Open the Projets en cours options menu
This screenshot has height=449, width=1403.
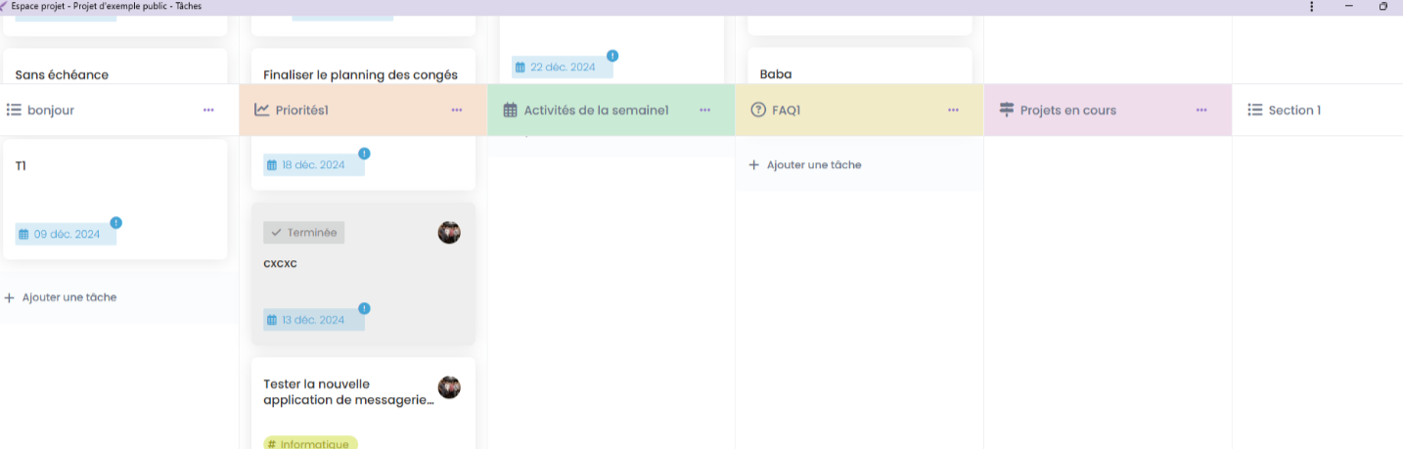tap(1201, 111)
